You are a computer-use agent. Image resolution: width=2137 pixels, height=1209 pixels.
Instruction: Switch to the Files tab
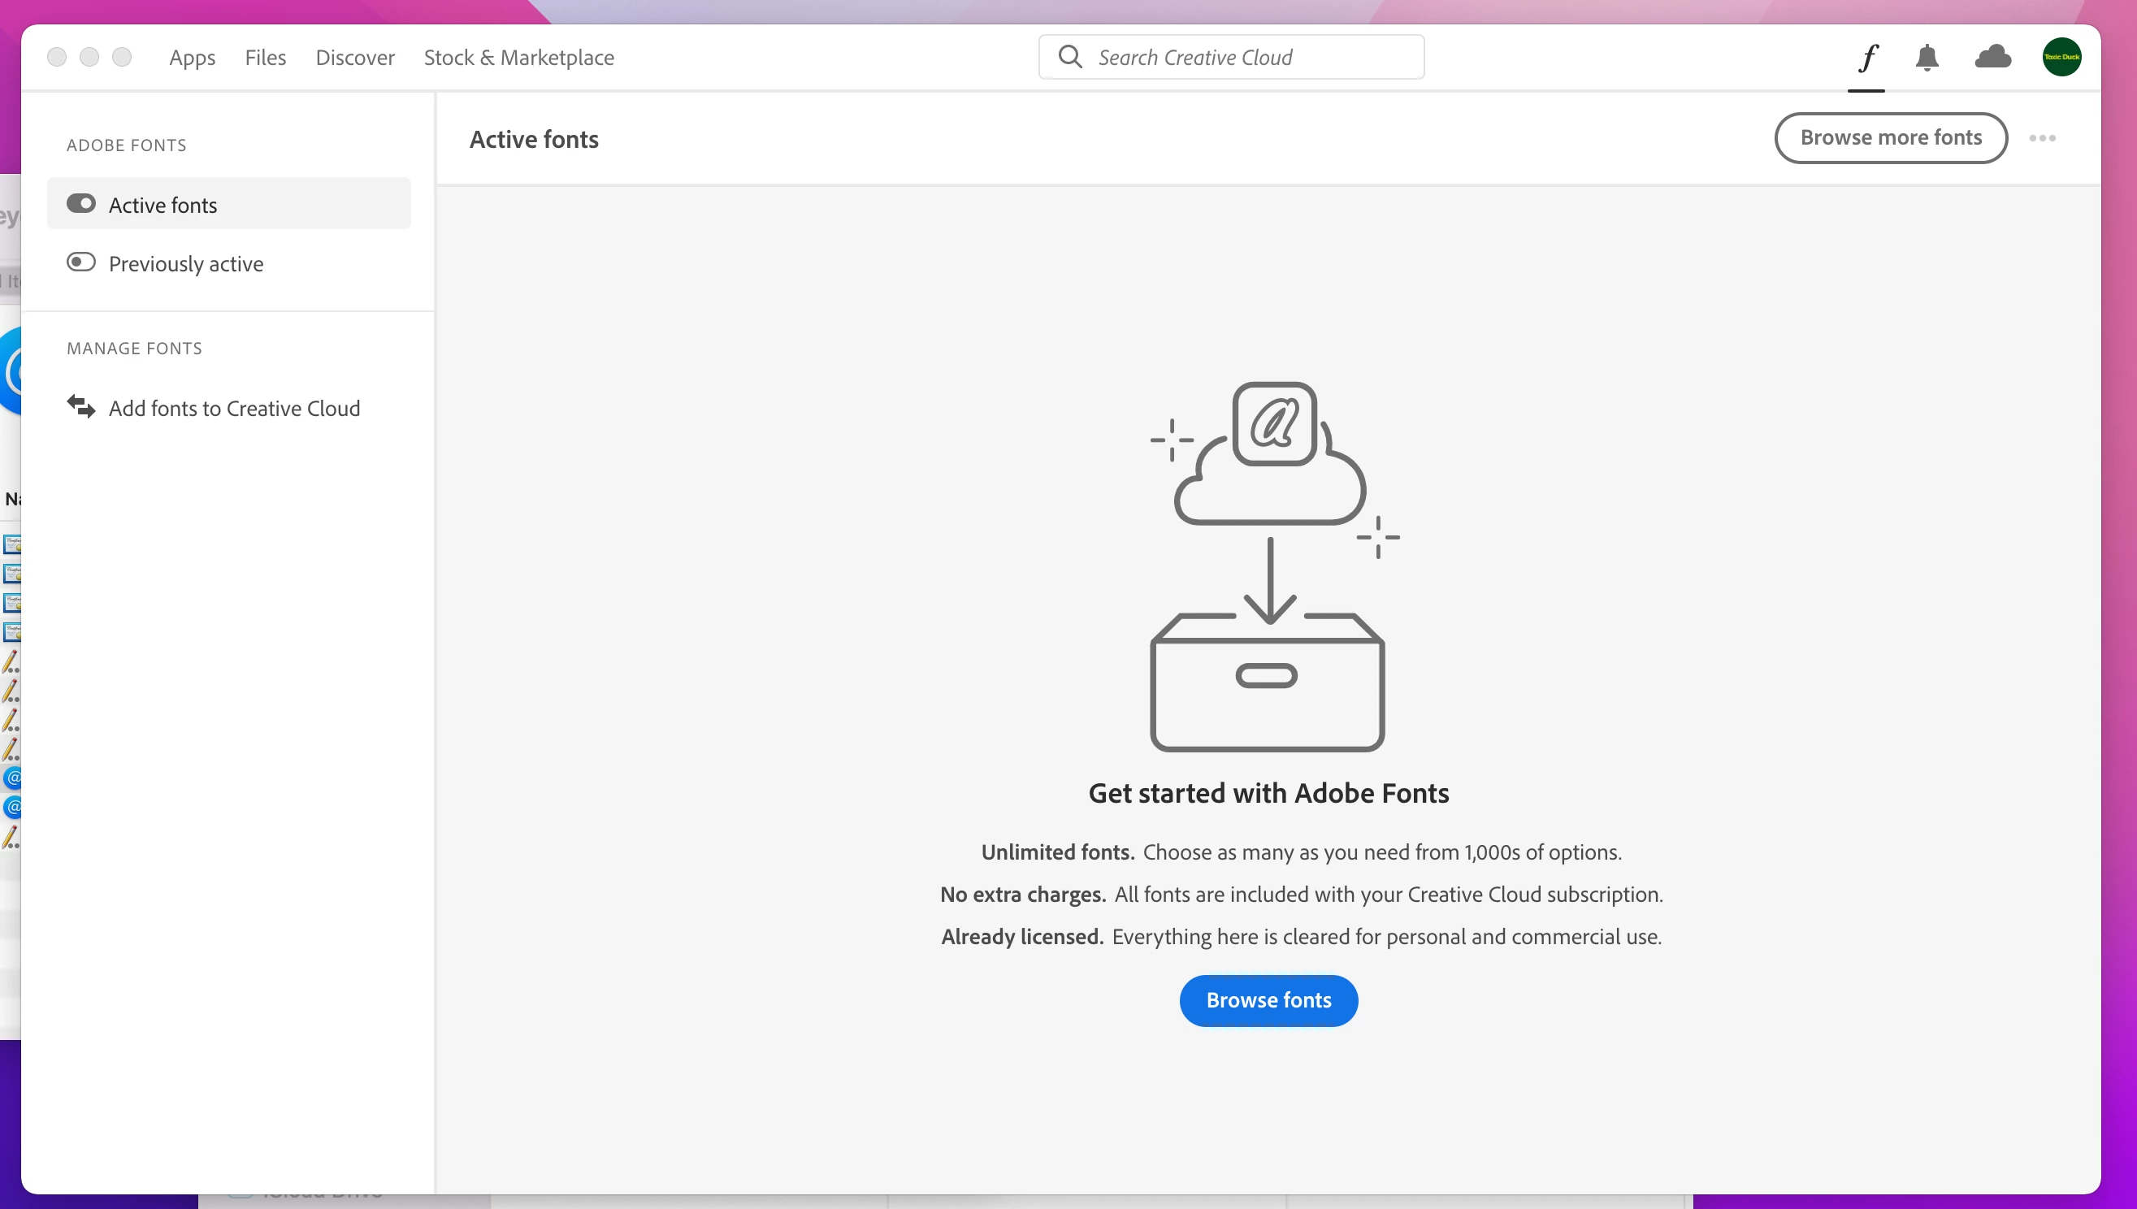[x=265, y=58]
